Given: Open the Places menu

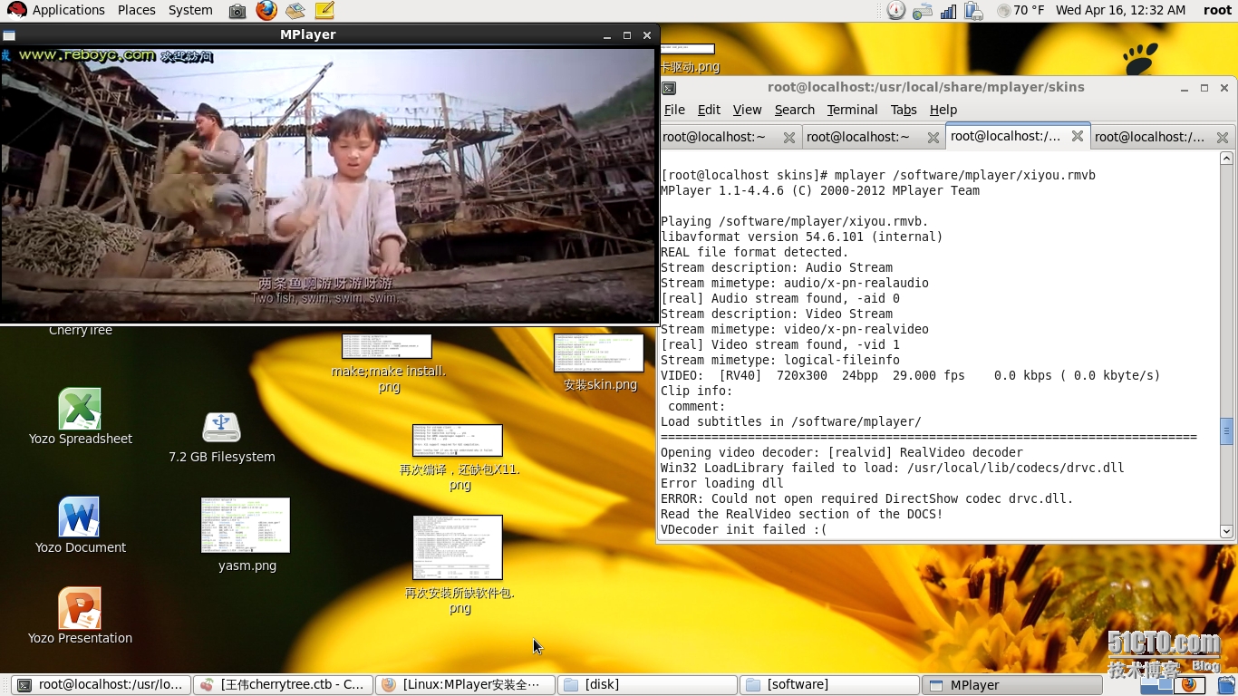Looking at the screenshot, I should pyautogui.click(x=137, y=10).
